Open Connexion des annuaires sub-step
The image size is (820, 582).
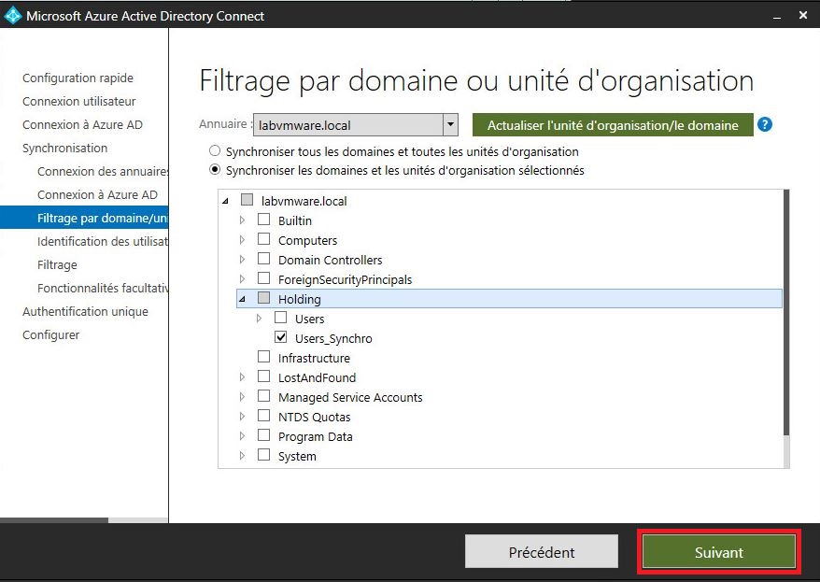(x=103, y=171)
